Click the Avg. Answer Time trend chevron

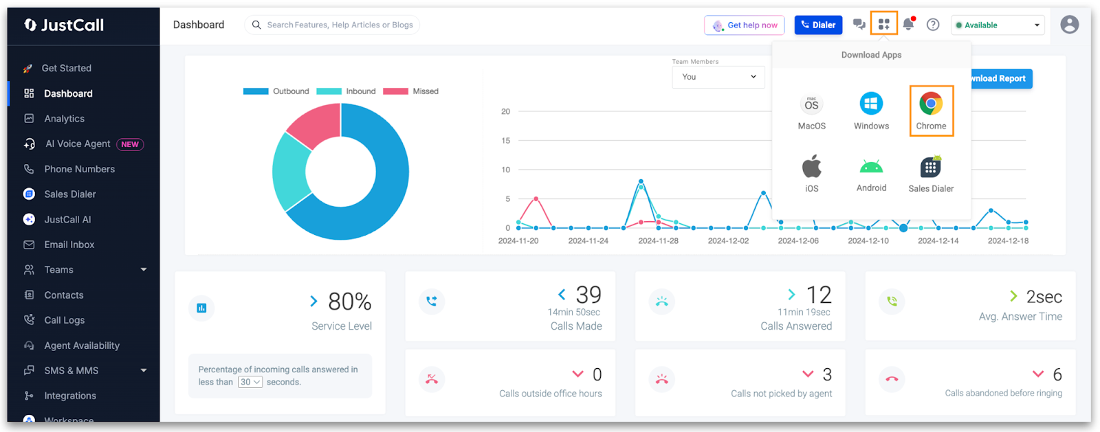coord(1013,296)
